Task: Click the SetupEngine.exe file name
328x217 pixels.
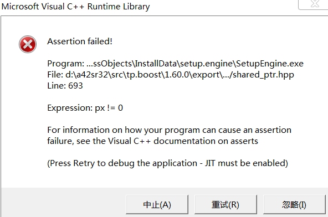Action: [270, 64]
